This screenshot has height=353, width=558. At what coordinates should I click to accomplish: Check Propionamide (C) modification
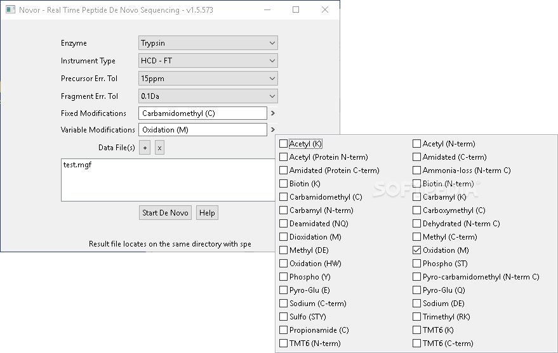(283, 330)
